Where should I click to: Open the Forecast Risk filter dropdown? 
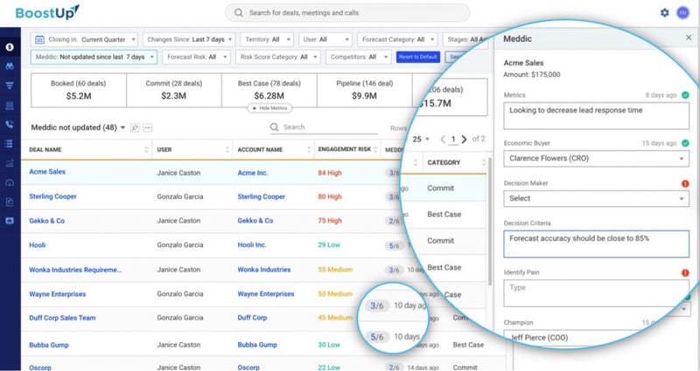click(x=196, y=57)
